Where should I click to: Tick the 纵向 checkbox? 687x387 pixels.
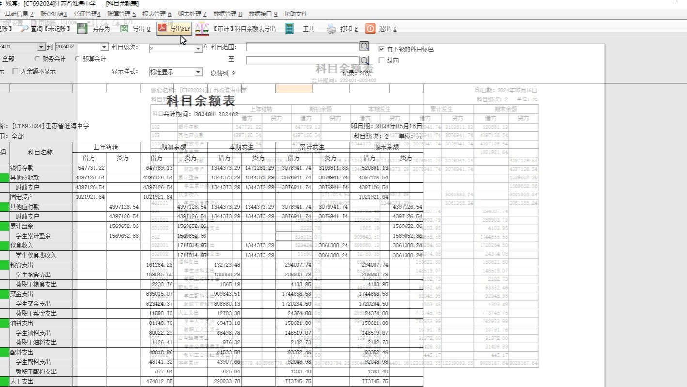tap(382, 60)
